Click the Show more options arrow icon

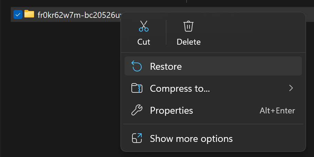(x=137, y=138)
